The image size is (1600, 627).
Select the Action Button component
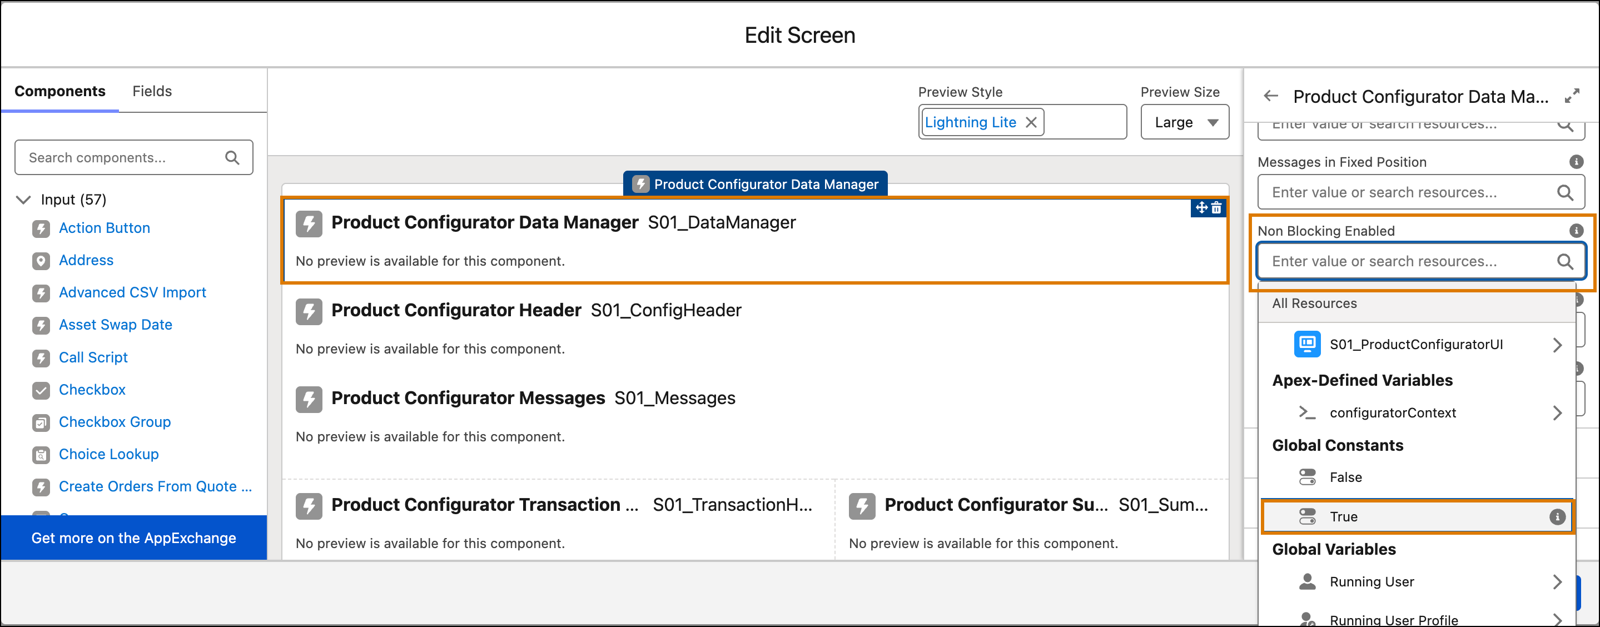pos(105,228)
